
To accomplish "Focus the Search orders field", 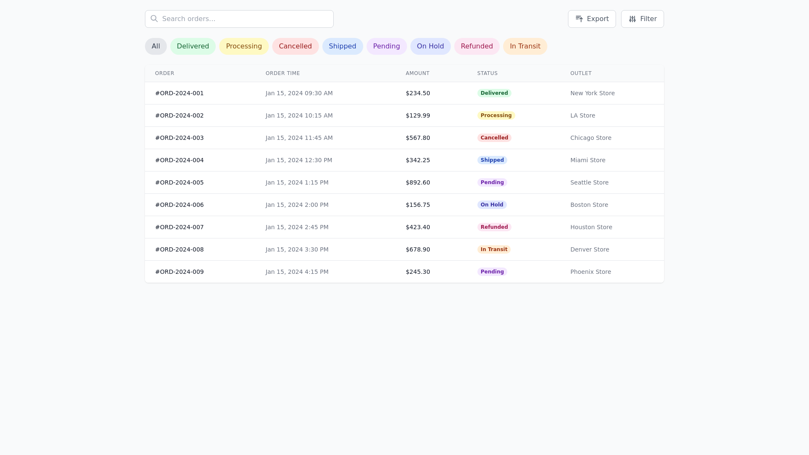I will coord(239,19).
